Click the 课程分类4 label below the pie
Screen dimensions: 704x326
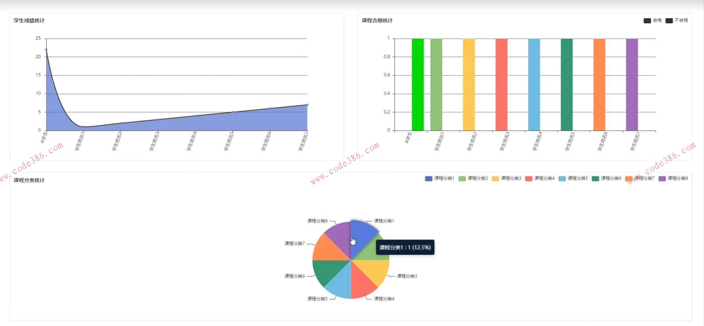(x=384, y=299)
